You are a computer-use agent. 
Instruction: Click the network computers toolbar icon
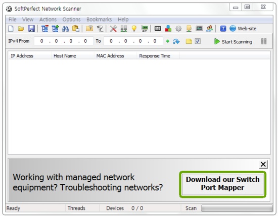click(123, 29)
